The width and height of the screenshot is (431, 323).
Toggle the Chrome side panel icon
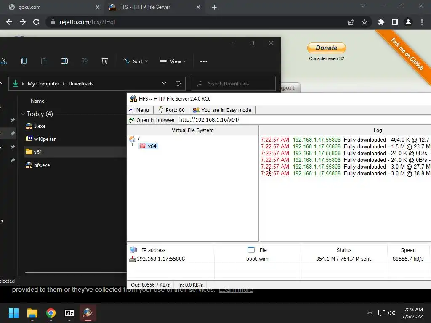tap(395, 22)
